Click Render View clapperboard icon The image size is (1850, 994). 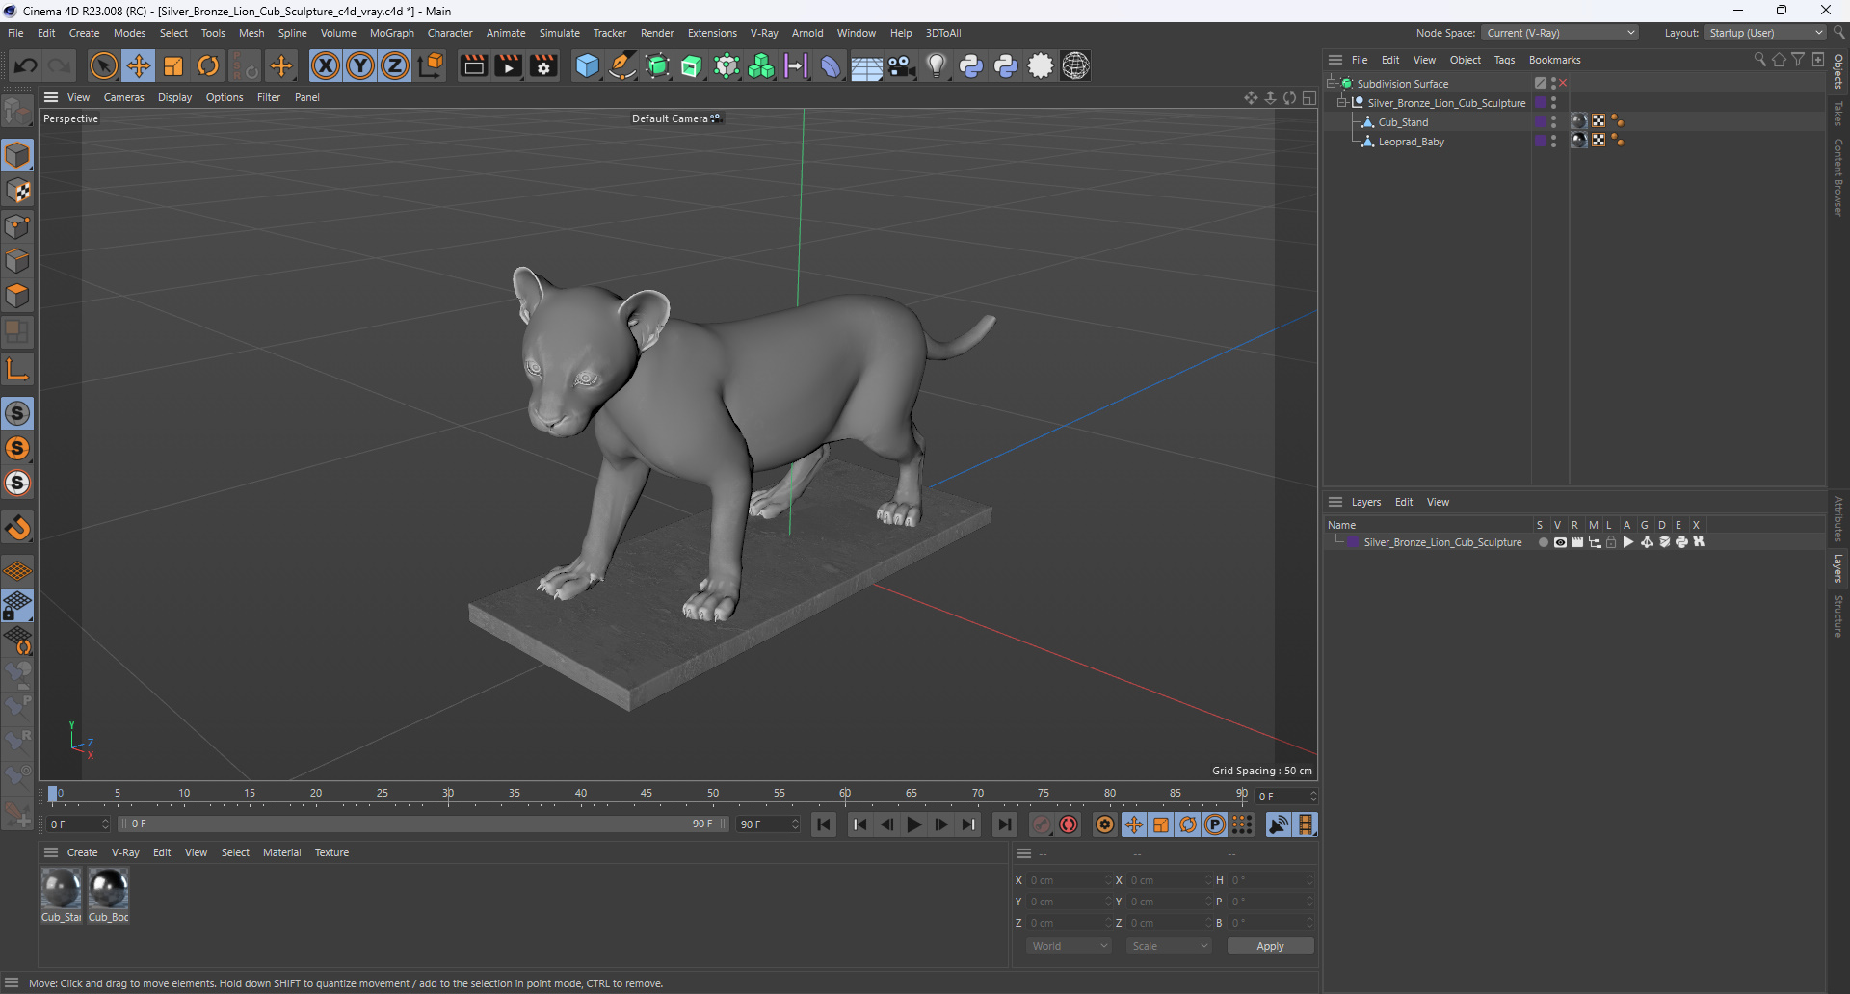[x=473, y=65]
